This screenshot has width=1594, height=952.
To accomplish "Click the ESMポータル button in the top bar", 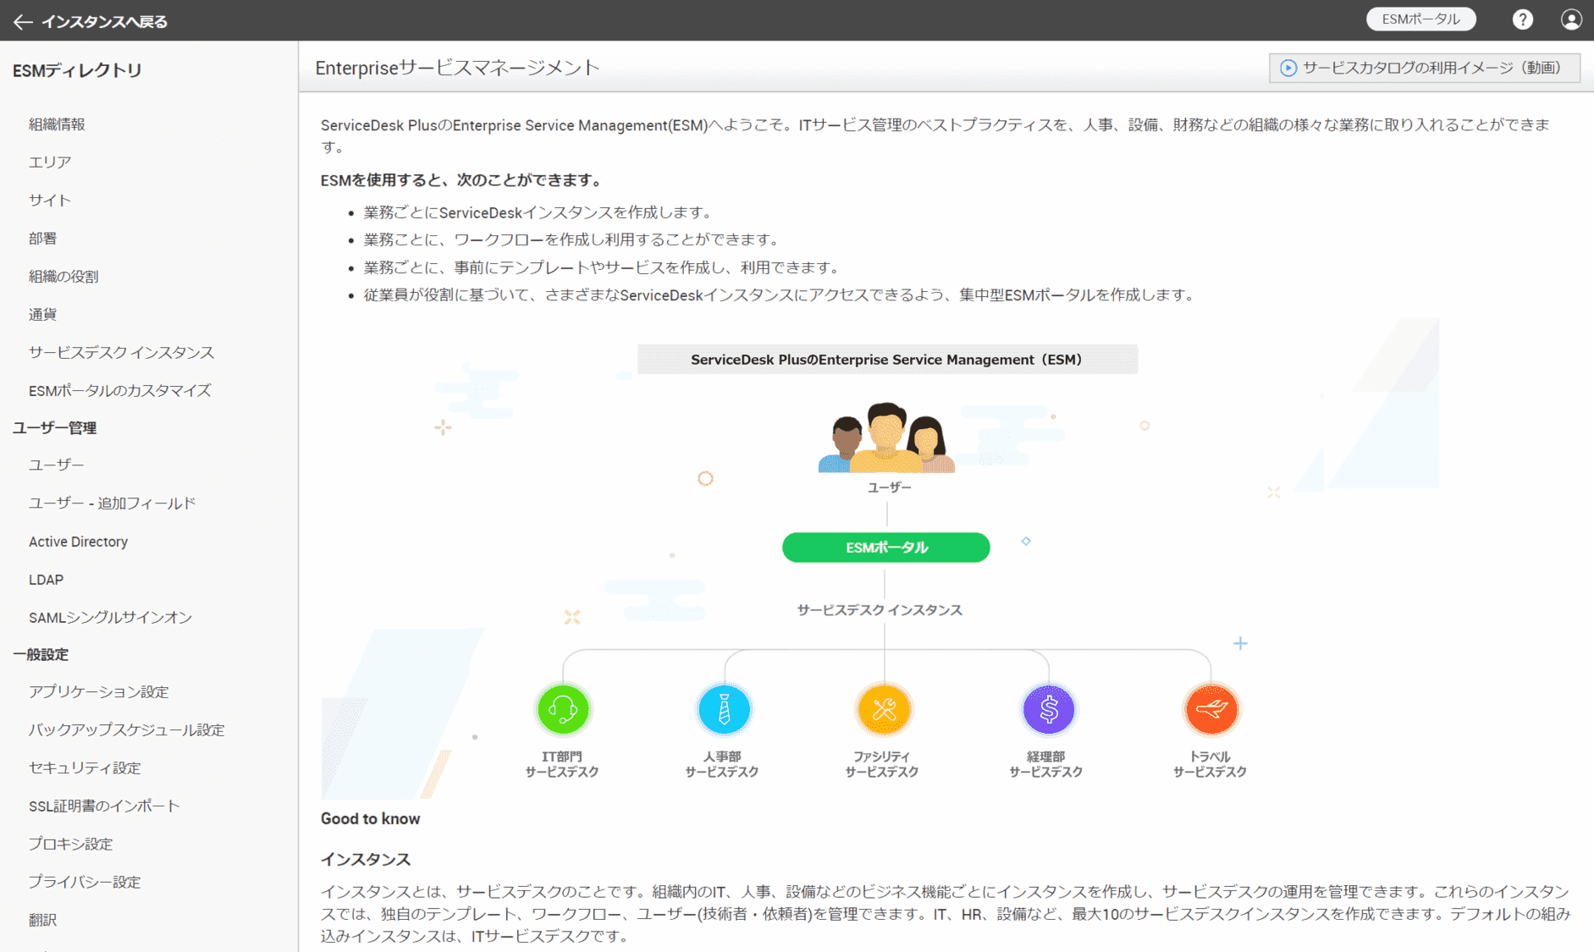I will [x=1420, y=18].
